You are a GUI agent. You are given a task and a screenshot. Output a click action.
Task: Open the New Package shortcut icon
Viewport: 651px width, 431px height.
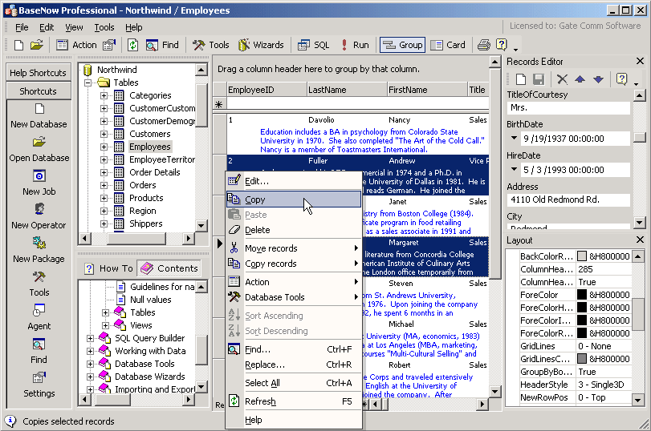[39, 243]
